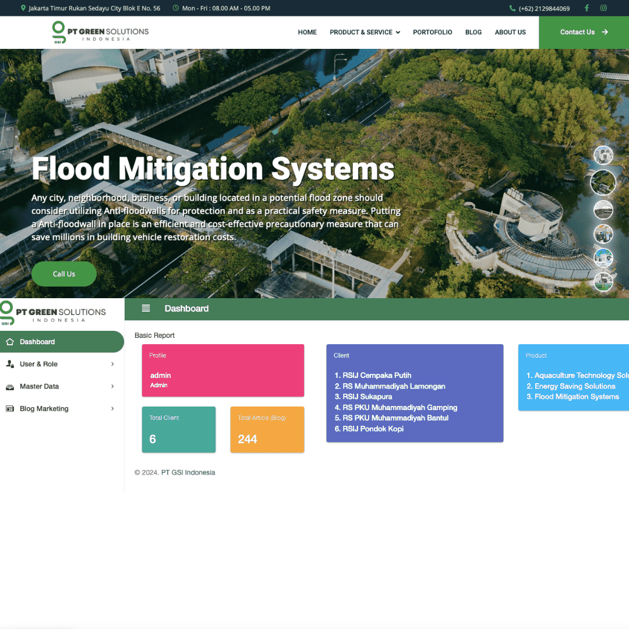Click the PT GSI Indonesia footer link

(x=188, y=472)
